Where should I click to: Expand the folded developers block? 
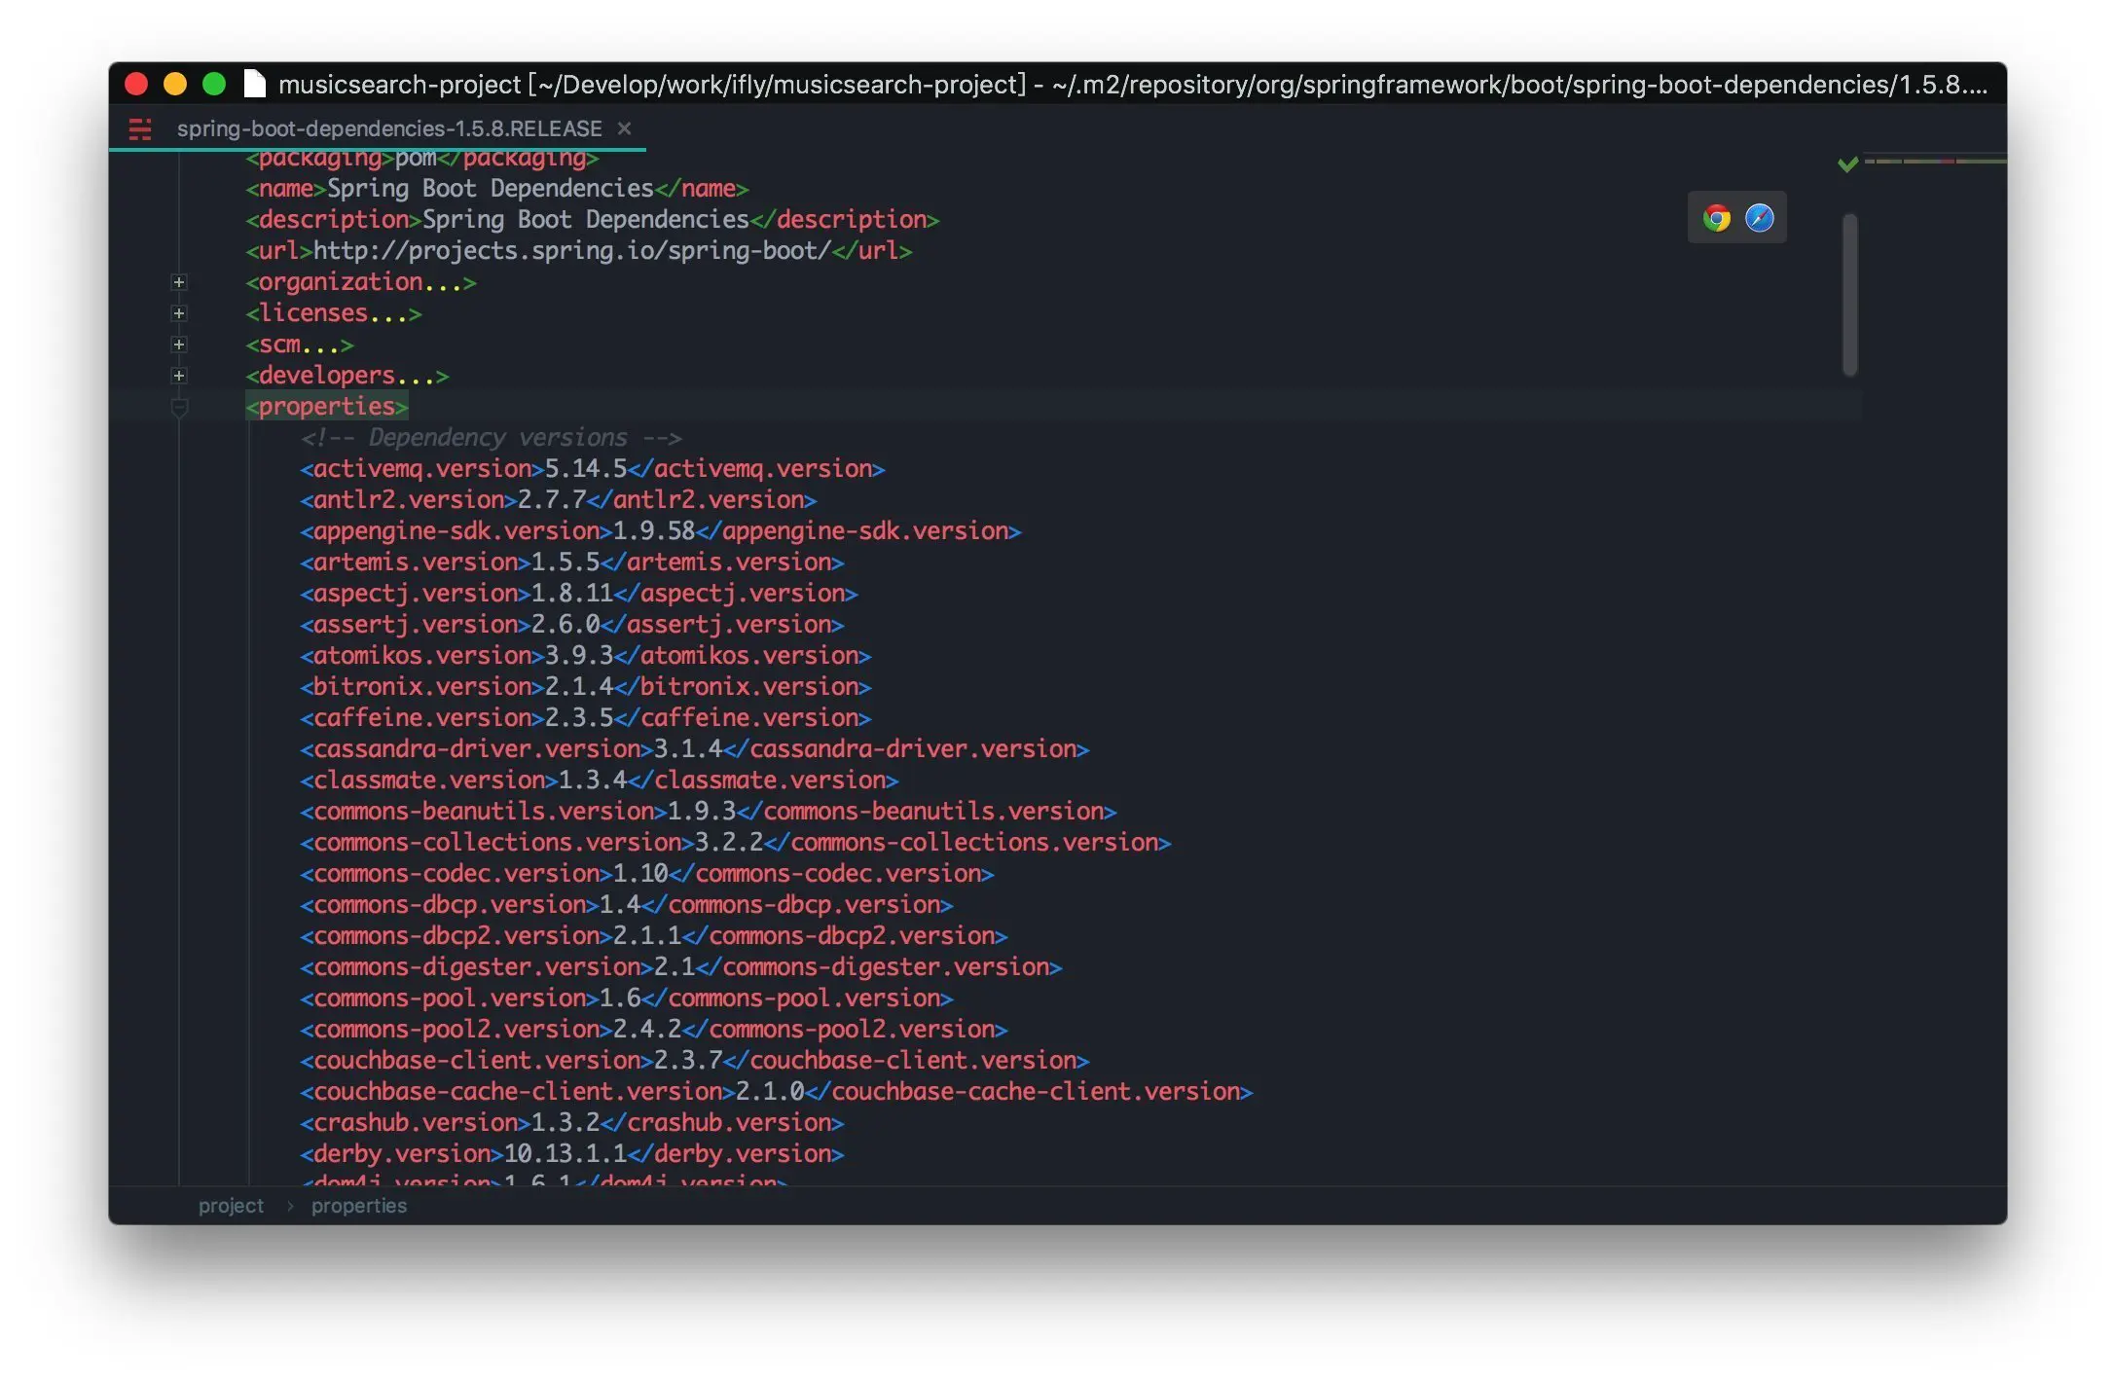pyautogui.click(x=179, y=376)
